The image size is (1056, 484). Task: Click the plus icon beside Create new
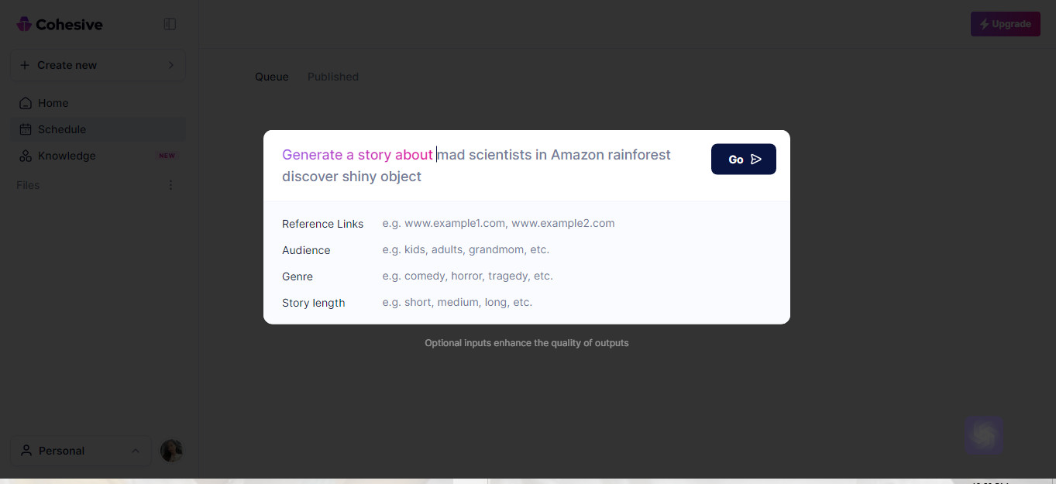[25, 65]
